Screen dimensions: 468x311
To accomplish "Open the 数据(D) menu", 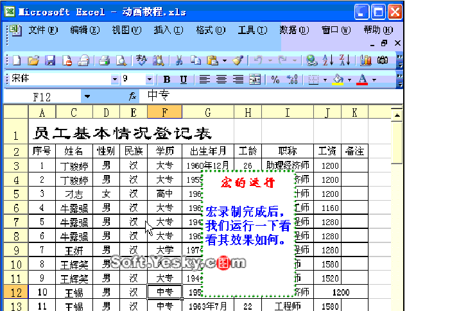I will click(x=294, y=30).
